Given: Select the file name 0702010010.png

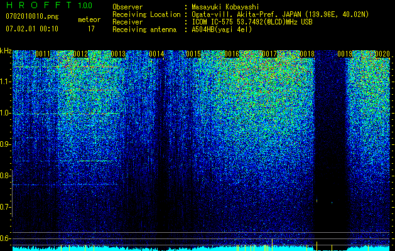Looking at the screenshot, I should point(32,16).
